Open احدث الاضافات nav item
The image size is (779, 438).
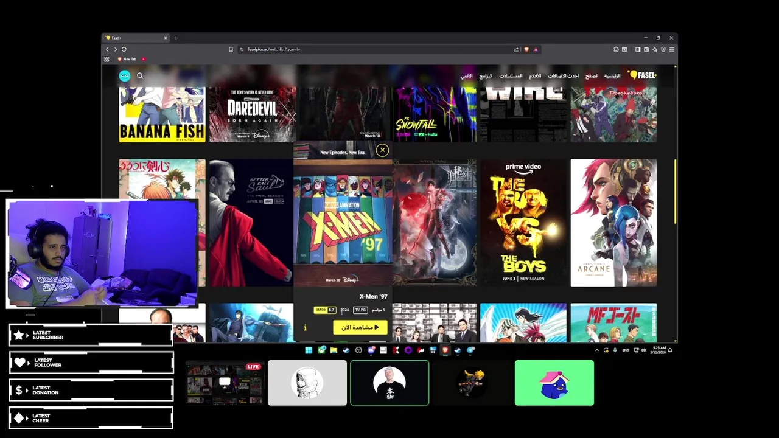click(563, 76)
